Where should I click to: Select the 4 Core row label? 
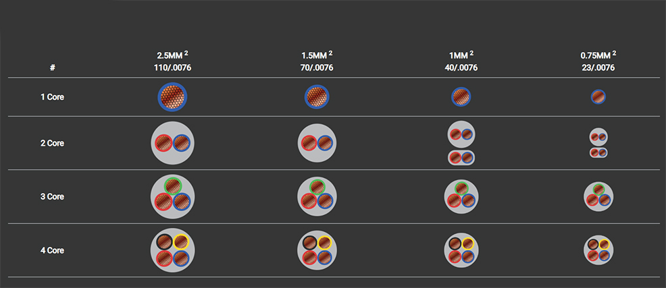[x=52, y=250]
